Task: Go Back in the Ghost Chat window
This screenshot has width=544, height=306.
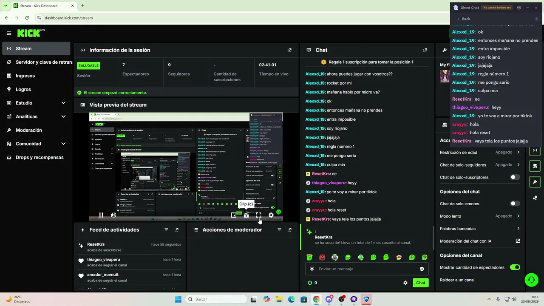Action: tap(463, 19)
